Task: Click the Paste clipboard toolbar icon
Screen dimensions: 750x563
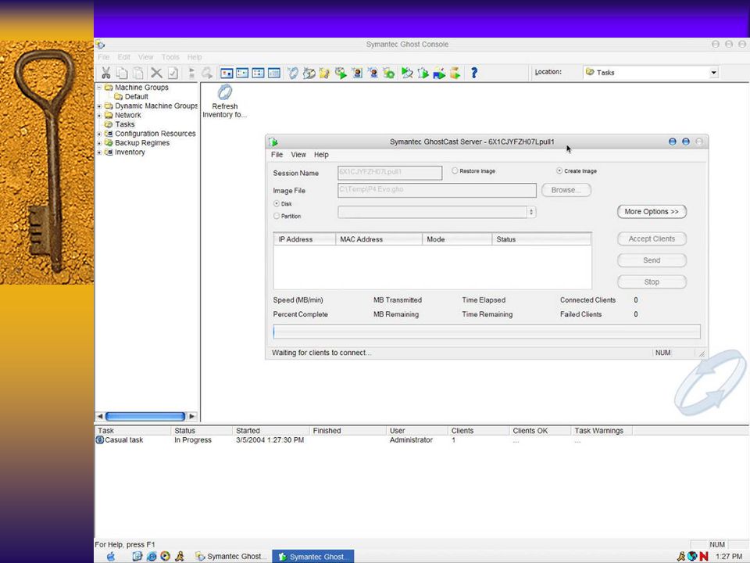Action: click(138, 73)
